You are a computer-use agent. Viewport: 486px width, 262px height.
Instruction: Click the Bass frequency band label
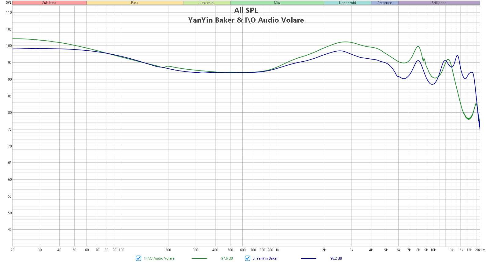click(135, 3)
